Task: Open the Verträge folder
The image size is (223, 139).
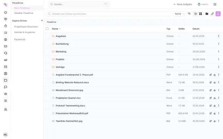Action: click(60, 67)
